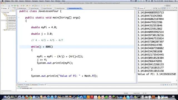Viewport: 178px width, 100px height.
Task: Click the Smart Insert status bar entry
Action: (137, 93)
